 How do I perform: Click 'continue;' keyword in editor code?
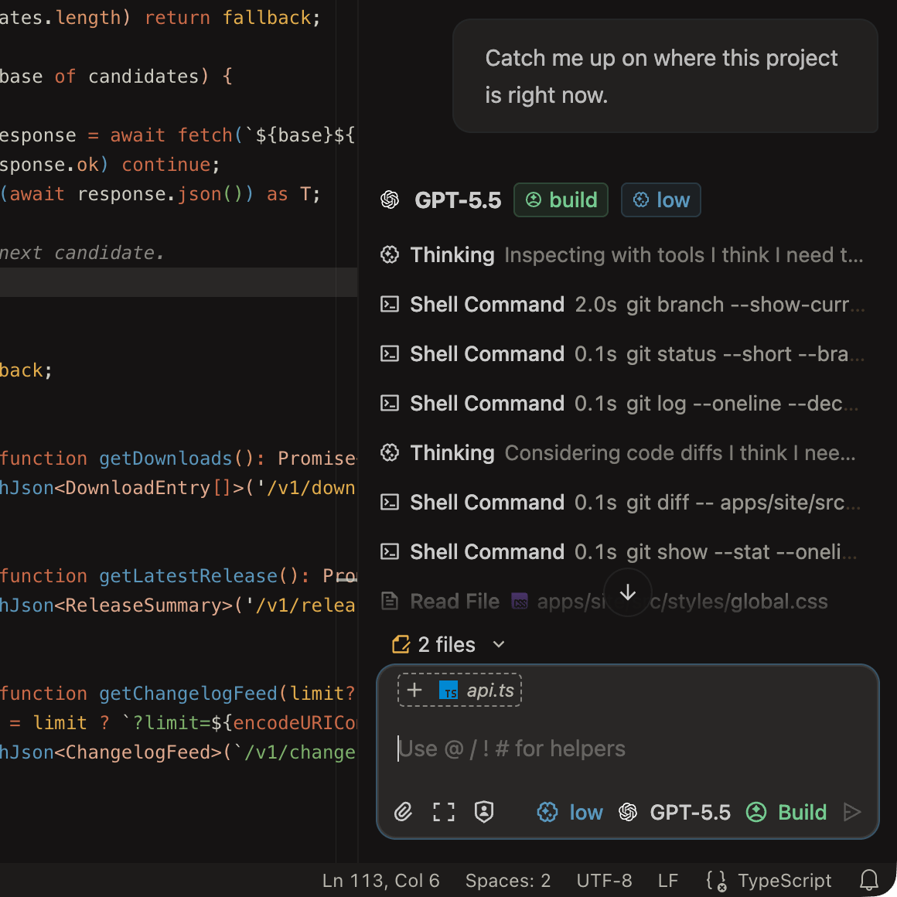tap(170, 165)
